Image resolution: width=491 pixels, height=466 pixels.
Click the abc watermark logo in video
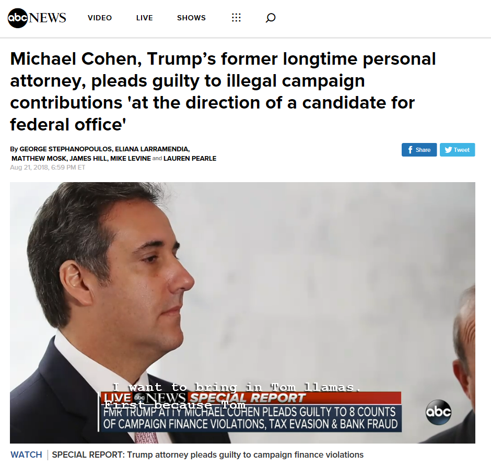(x=438, y=412)
